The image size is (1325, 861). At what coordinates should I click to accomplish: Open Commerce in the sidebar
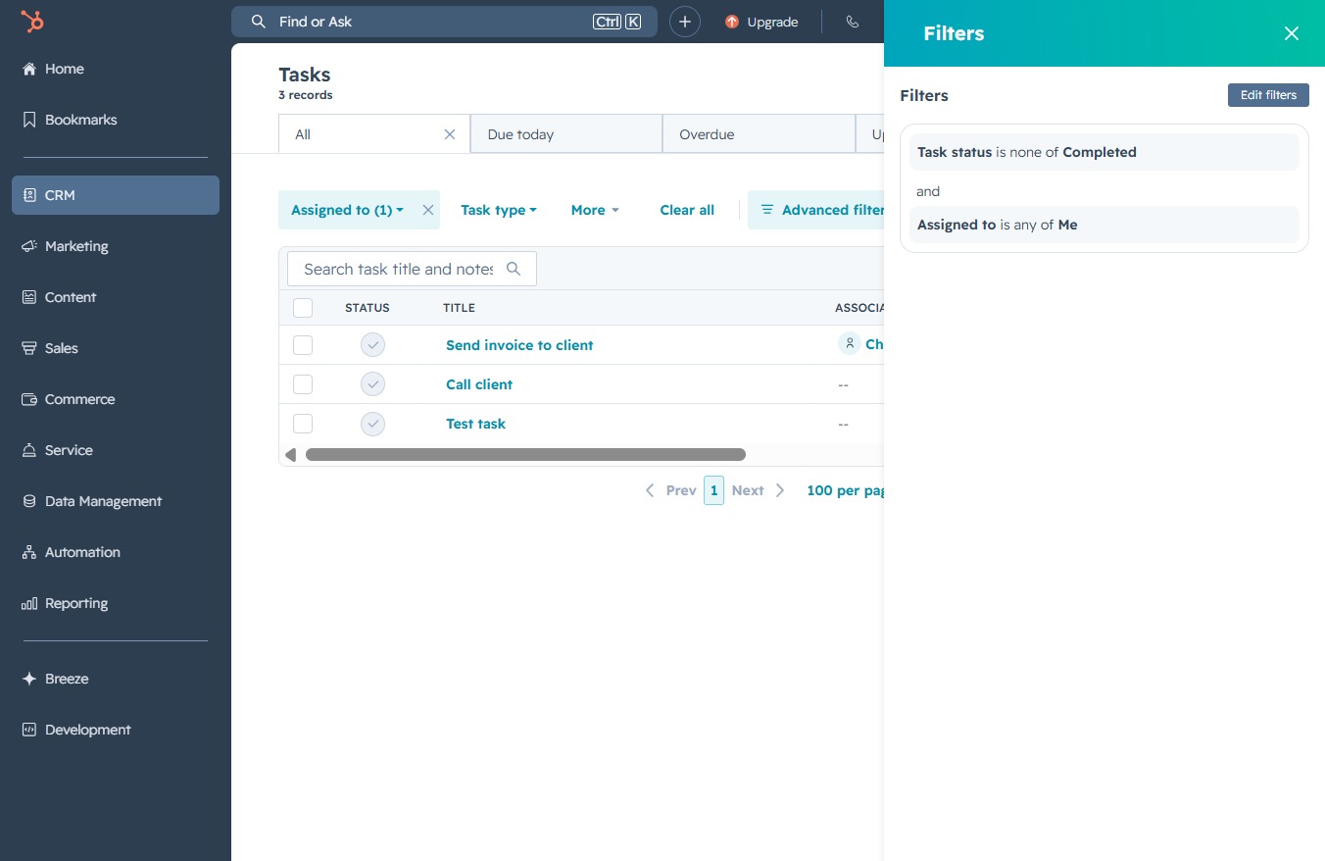[x=116, y=399]
